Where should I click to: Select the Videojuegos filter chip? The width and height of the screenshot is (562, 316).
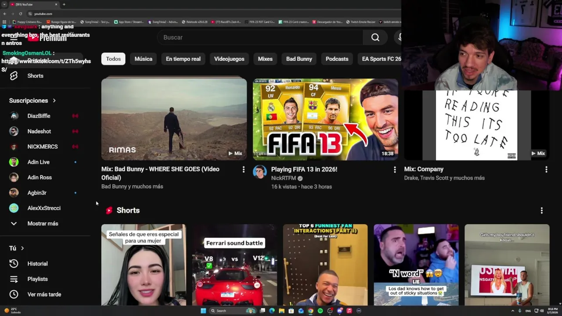point(229,59)
